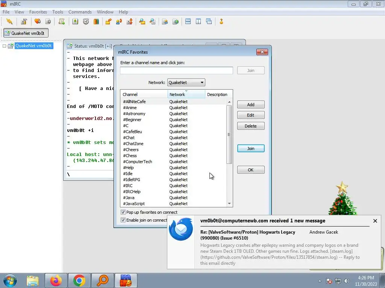This screenshot has height=288, width=385.
Task: Open the Favorites menu
Action: 38,12
